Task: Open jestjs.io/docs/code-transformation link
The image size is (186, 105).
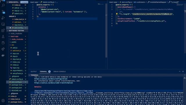Action: click(53, 83)
